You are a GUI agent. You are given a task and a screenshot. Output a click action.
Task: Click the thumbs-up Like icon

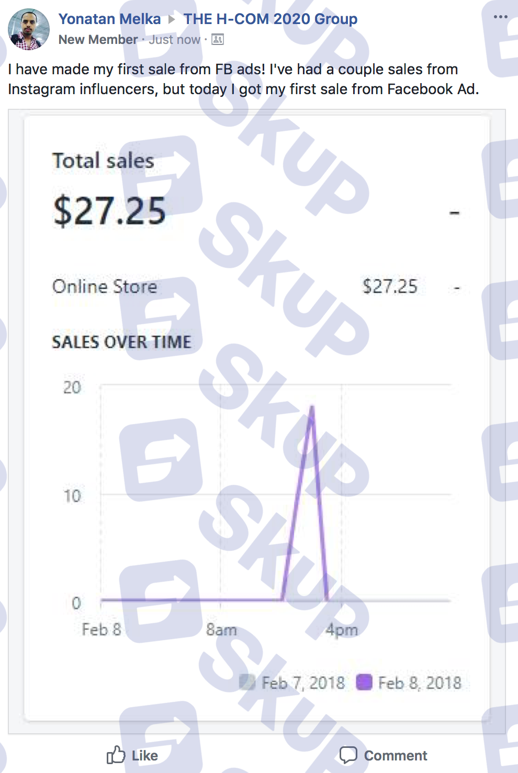116,755
